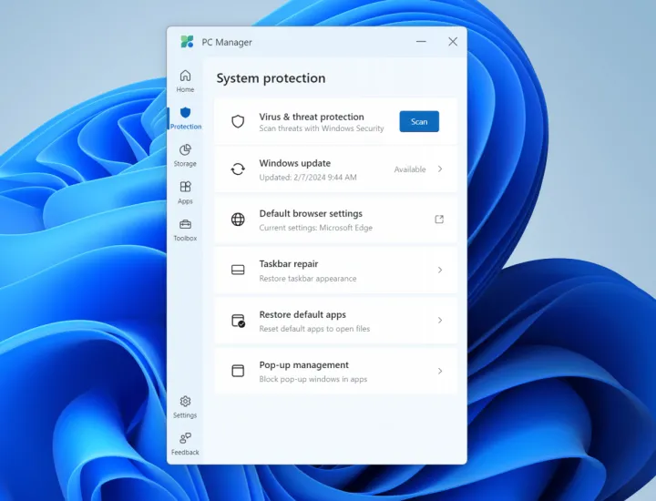Expand Pop-up management chevron

[440, 371]
